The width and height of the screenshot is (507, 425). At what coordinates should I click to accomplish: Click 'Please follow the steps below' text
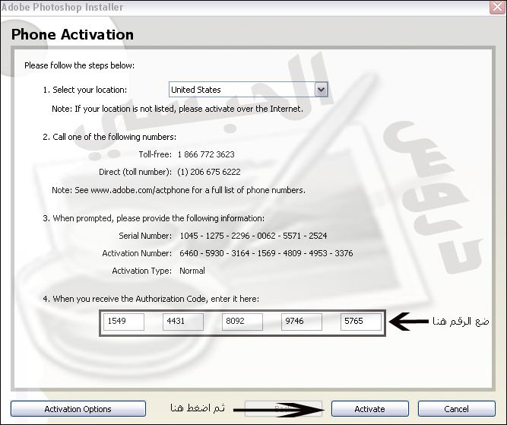click(80, 65)
